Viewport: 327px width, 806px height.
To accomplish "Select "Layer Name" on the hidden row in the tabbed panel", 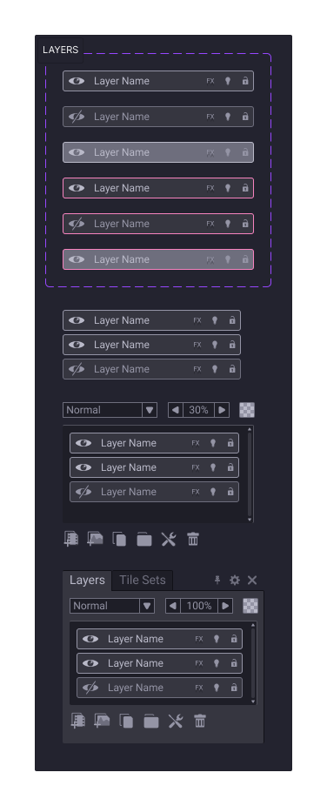I will (136, 688).
